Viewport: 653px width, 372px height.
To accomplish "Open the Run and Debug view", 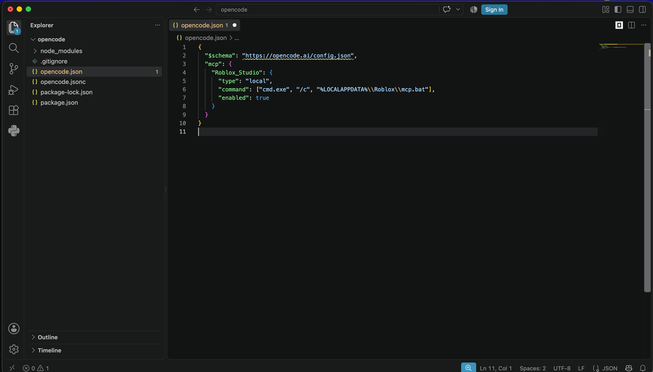I will point(14,89).
